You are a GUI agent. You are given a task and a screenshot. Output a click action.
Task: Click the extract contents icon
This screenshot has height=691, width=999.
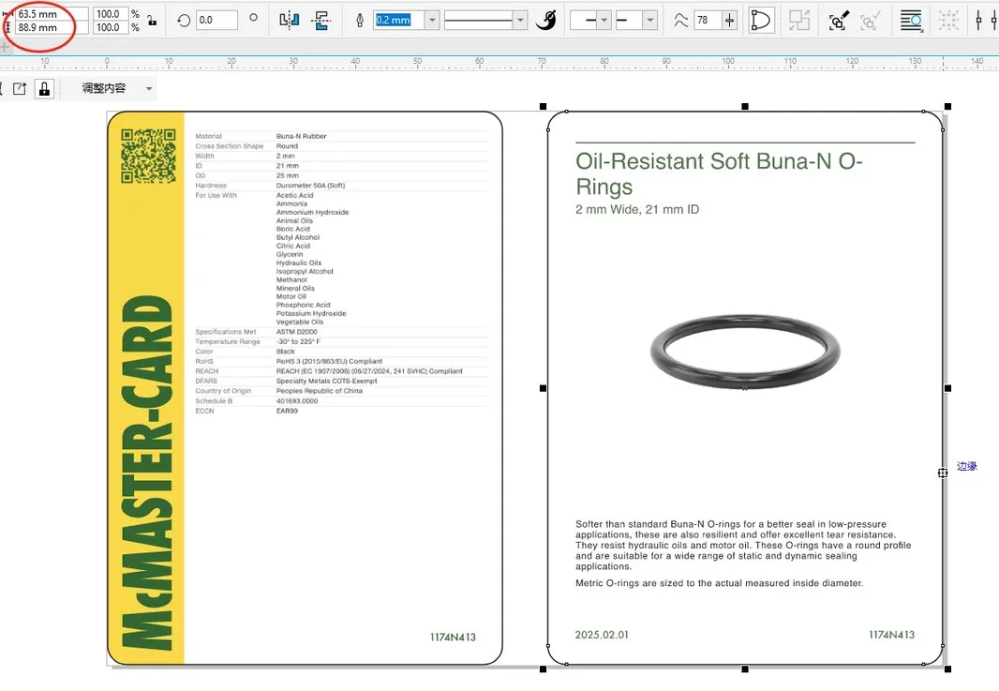[20, 89]
